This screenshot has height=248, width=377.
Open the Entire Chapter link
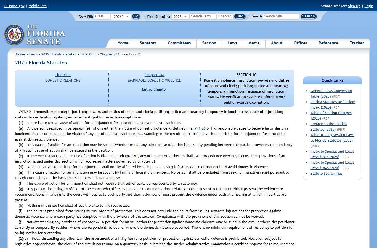[x=154, y=89]
